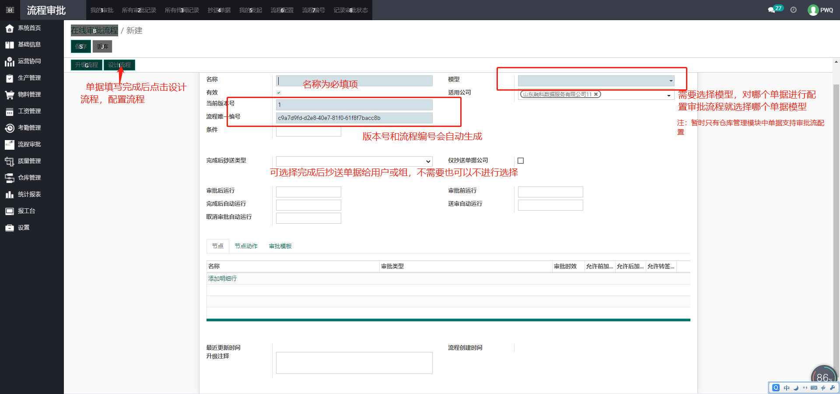The image size is (840, 394).
Task: Open the chat messages icon with 27 badge
Action: coord(772,10)
